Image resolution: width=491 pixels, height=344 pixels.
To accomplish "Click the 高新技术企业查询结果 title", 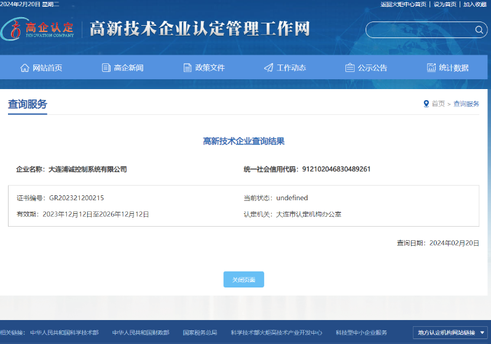I will tap(243, 141).
